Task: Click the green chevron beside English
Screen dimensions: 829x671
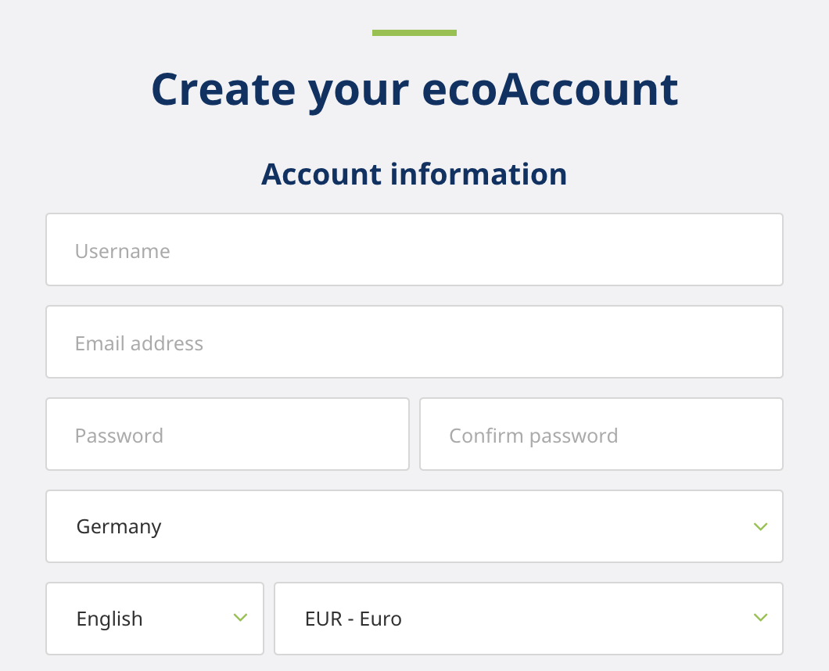Action: pyautogui.click(x=240, y=619)
